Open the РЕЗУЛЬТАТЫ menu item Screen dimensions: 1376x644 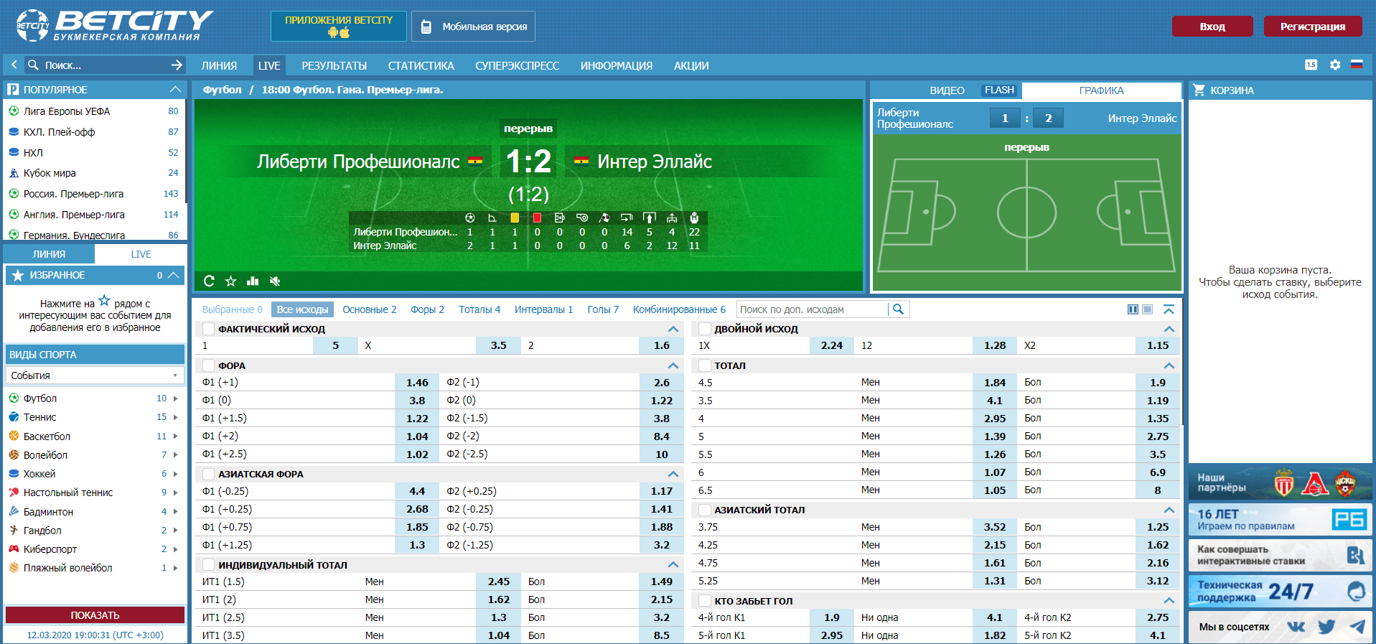[334, 65]
